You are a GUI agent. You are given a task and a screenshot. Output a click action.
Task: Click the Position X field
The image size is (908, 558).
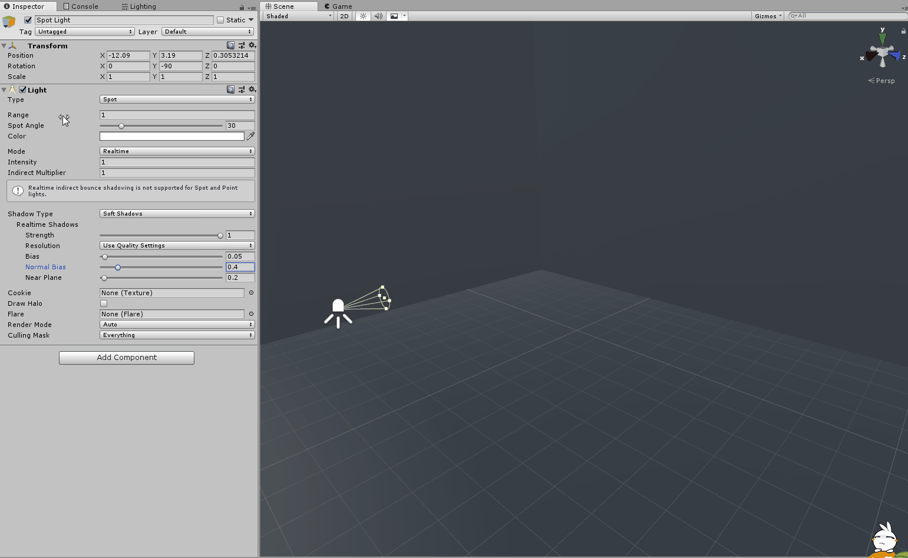coord(128,55)
